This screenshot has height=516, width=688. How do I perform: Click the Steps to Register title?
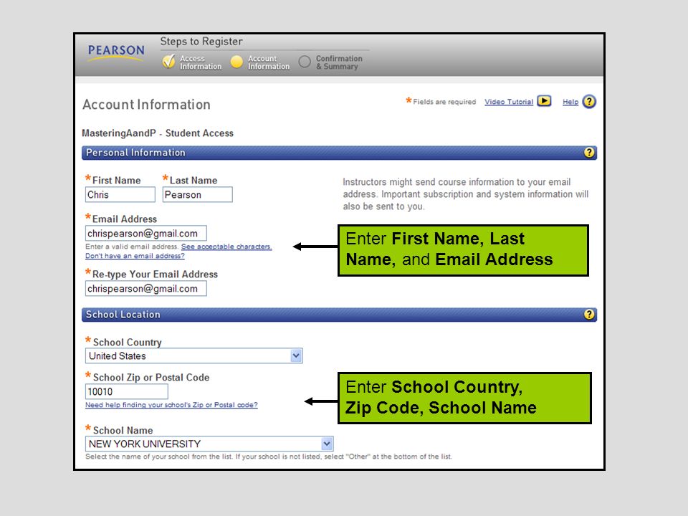[x=201, y=42]
